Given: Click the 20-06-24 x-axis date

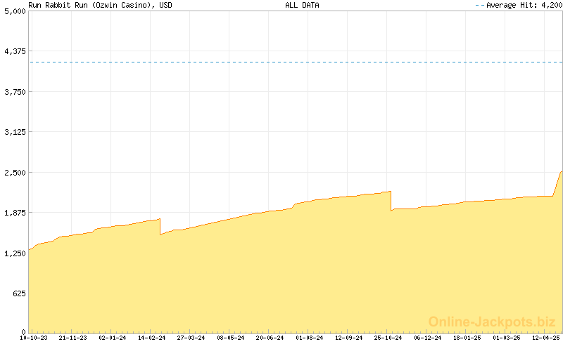Looking at the screenshot, I should (x=270, y=338).
